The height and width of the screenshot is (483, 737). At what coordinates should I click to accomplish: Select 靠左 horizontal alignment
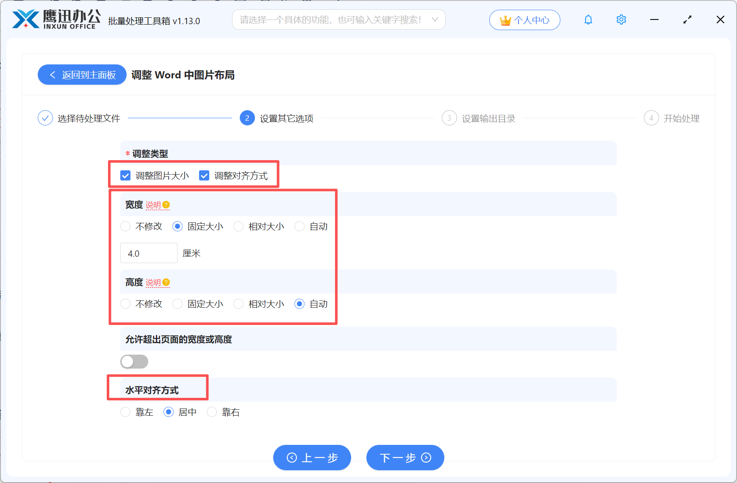(125, 412)
